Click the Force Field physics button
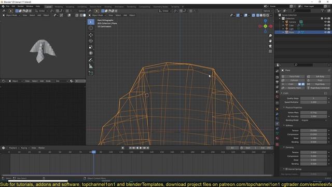 click(x=293, y=76)
